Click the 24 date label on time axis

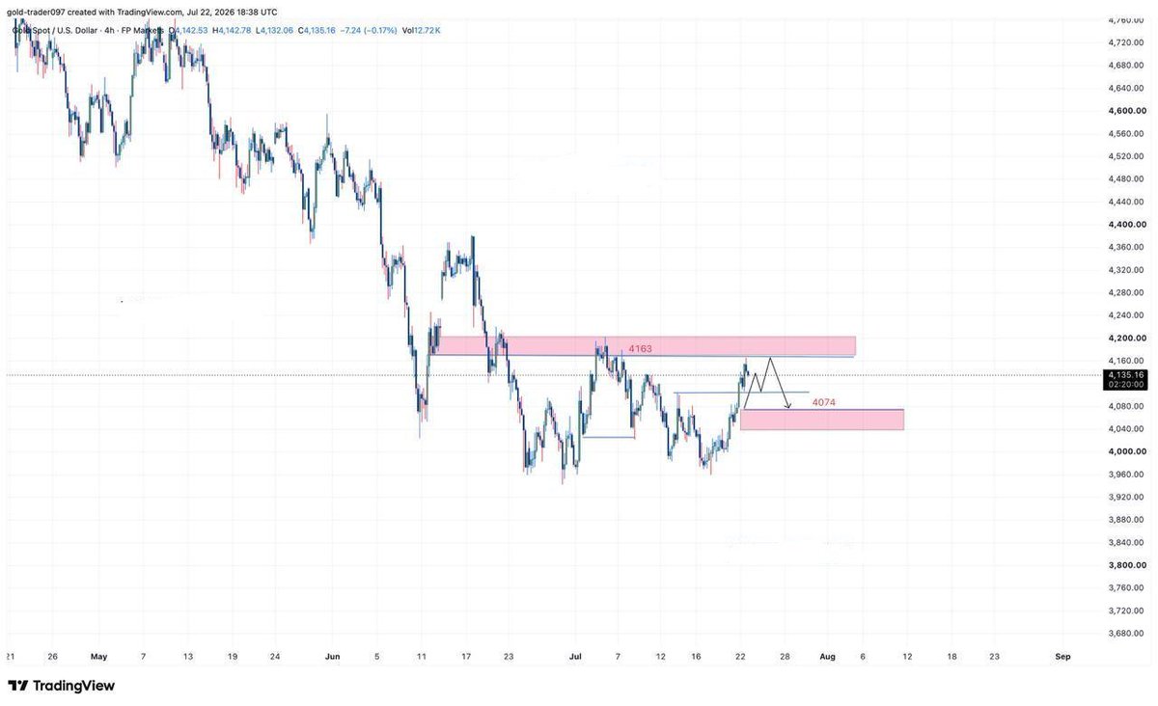pos(274,657)
